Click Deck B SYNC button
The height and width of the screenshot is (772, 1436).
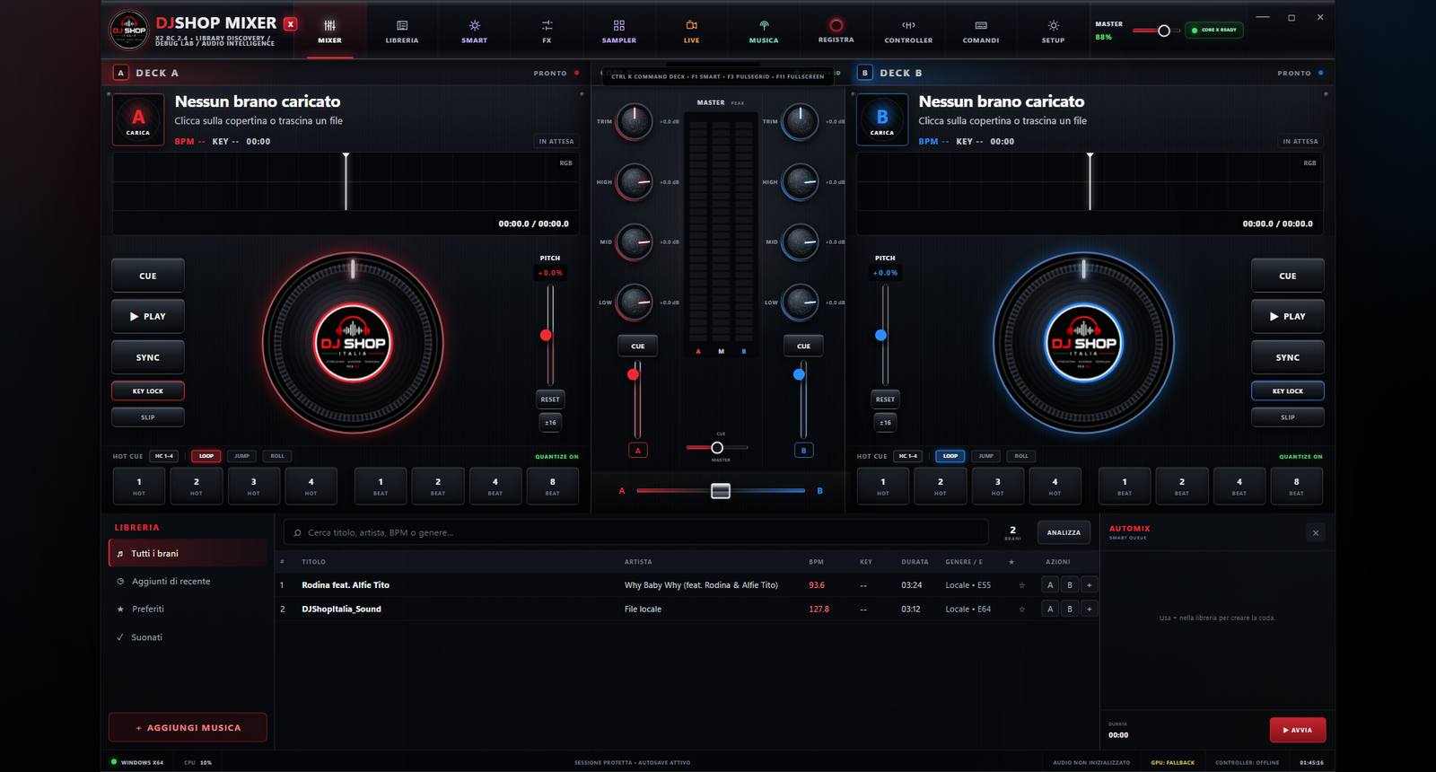[x=1287, y=357]
